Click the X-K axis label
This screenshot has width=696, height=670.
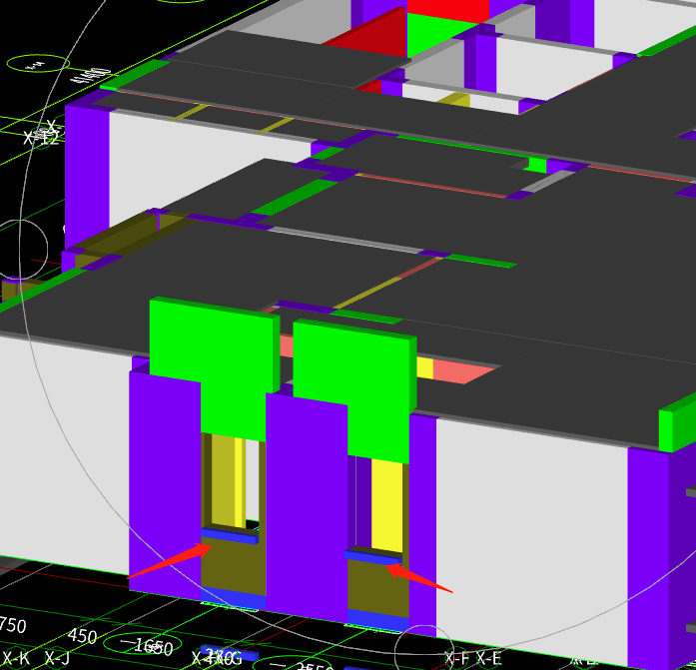point(15,658)
